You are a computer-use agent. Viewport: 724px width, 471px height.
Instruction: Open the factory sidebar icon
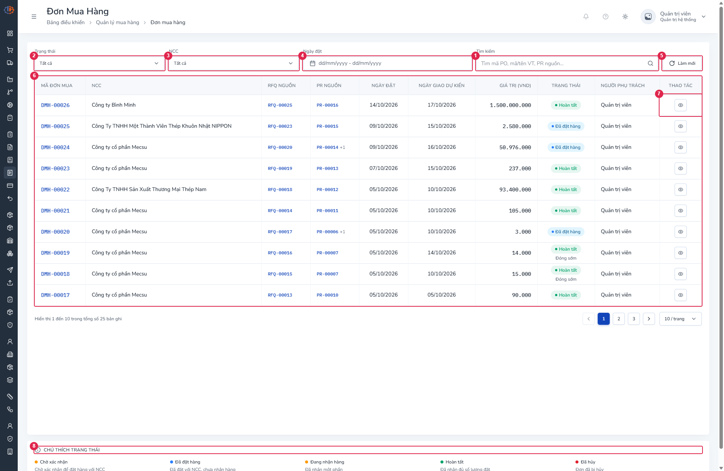(10, 80)
